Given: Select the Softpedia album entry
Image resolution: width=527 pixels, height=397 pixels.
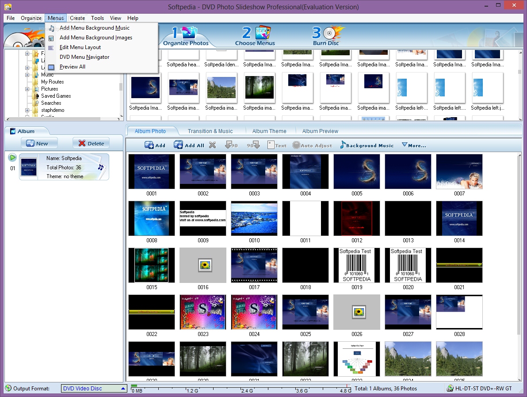Looking at the screenshot, I should pos(64,167).
